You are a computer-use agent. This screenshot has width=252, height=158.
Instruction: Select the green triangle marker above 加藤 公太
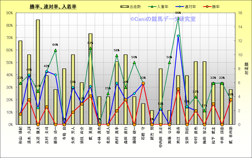click(169, 62)
